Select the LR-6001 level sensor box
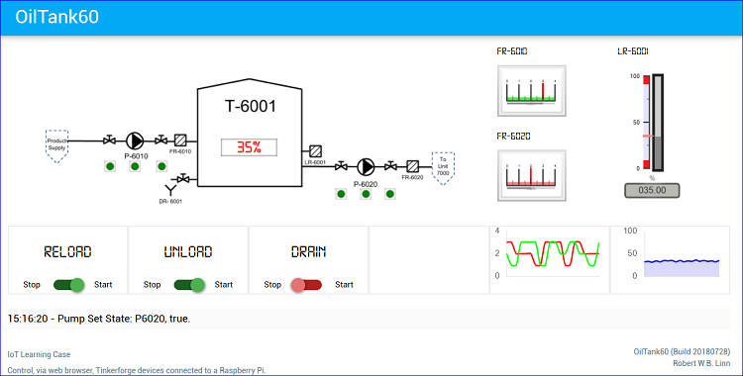743x376 pixels. click(x=316, y=151)
